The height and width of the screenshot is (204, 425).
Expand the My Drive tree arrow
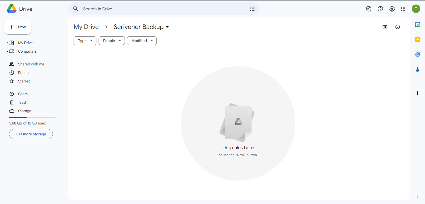click(x=7, y=43)
